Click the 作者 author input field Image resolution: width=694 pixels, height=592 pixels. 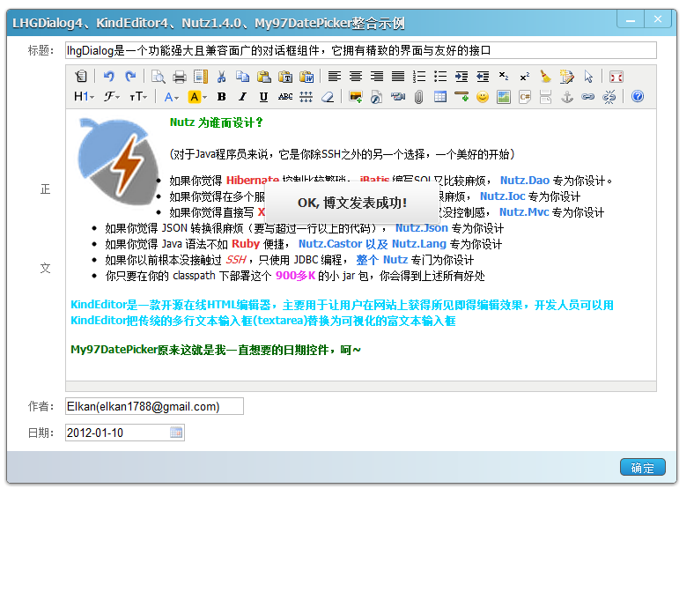154,406
